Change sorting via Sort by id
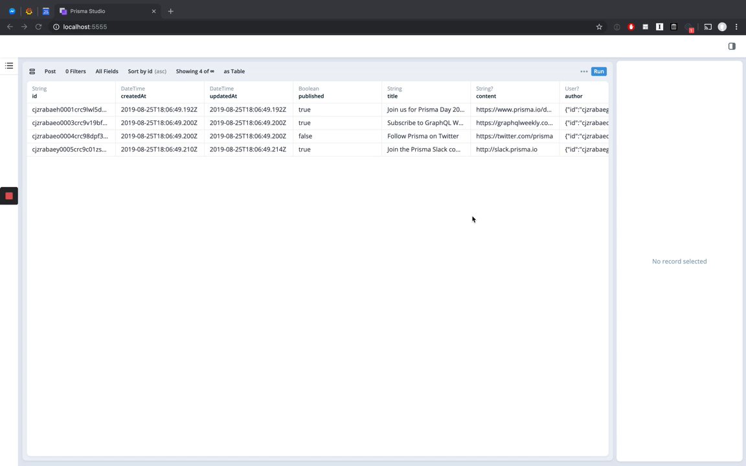 tap(147, 71)
